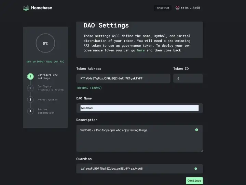Open the 'here' governance token link

[x=141, y=50]
